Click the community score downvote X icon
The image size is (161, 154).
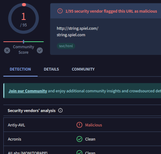(x=7, y=51)
